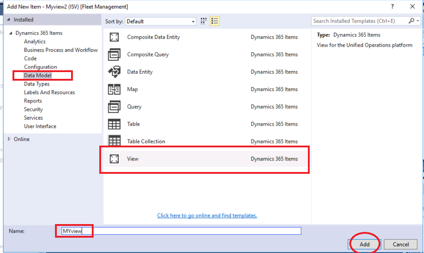Open the online templates link
Screen dimensions: 424x253
pyautogui.click(x=207, y=216)
